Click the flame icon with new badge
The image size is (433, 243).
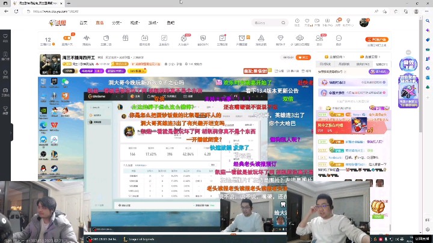pyautogui.click(x=183, y=38)
